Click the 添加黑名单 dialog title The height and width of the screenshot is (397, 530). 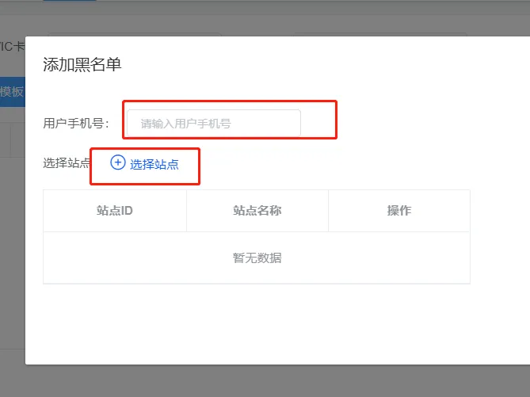(x=82, y=64)
